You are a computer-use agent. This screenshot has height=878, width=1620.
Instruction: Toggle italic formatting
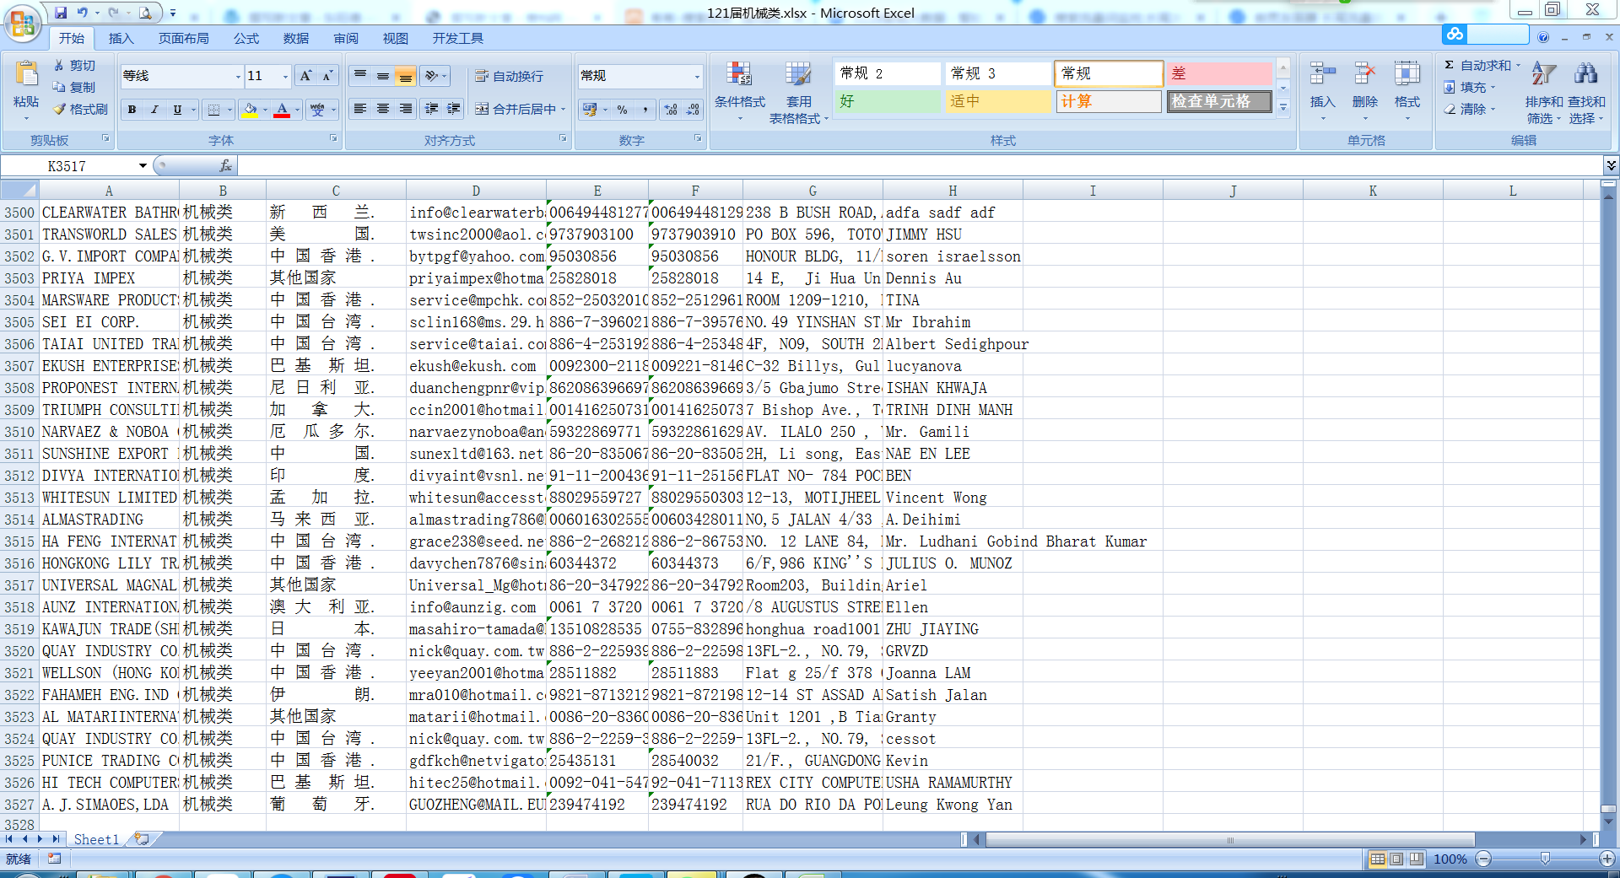click(154, 110)
